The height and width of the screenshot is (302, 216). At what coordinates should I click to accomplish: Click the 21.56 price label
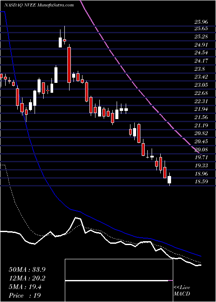[201, 117]
